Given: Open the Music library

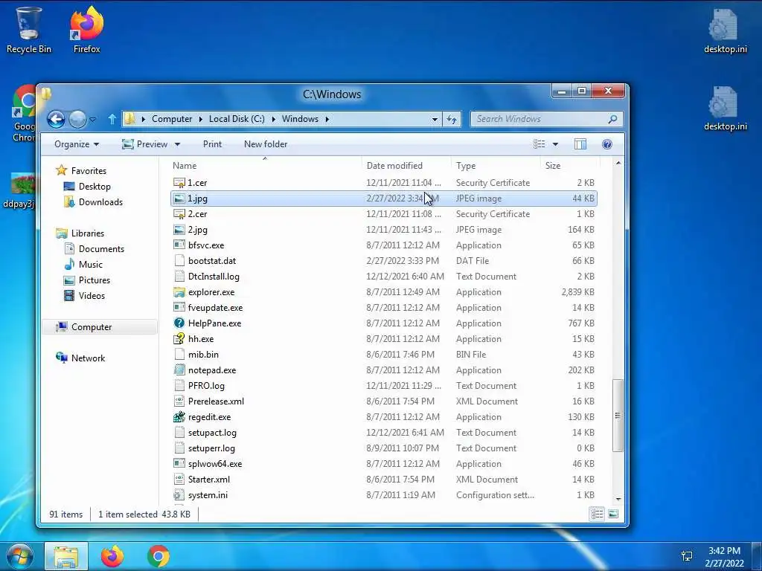Looking at the screenshot, I should (x=90, y=265).
